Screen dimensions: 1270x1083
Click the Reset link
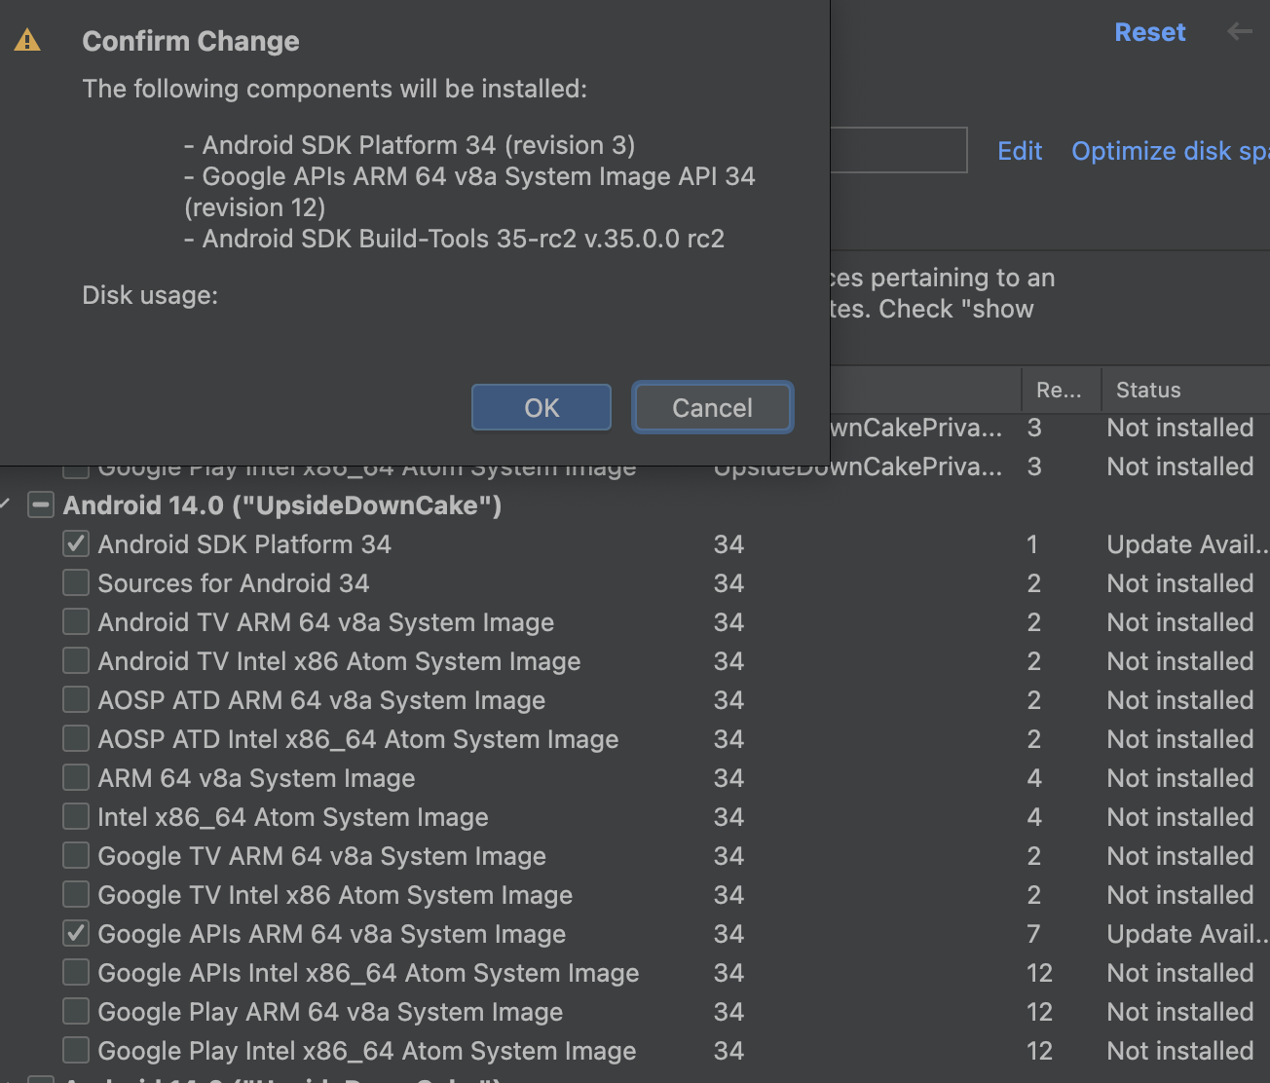pos(1150,32)
